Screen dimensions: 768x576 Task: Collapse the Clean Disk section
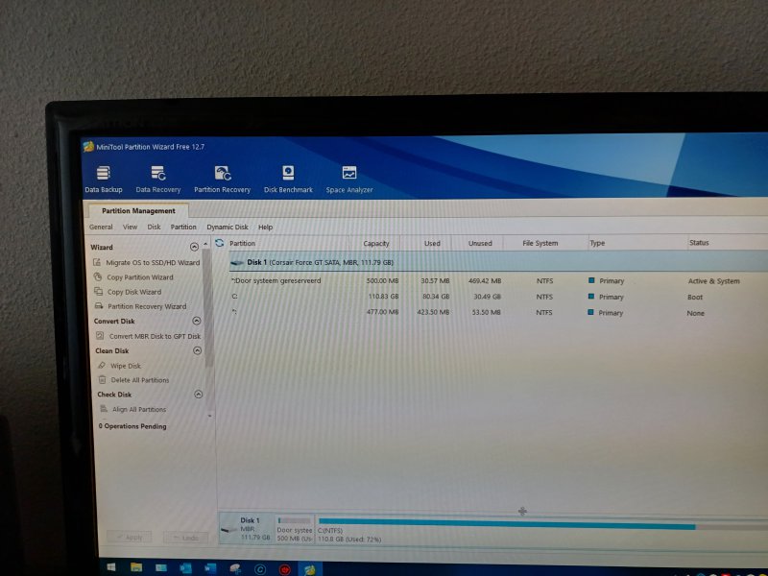coord(198,350)
